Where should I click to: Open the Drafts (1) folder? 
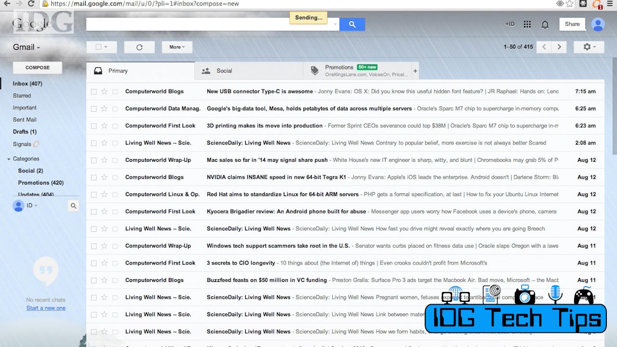25,132
